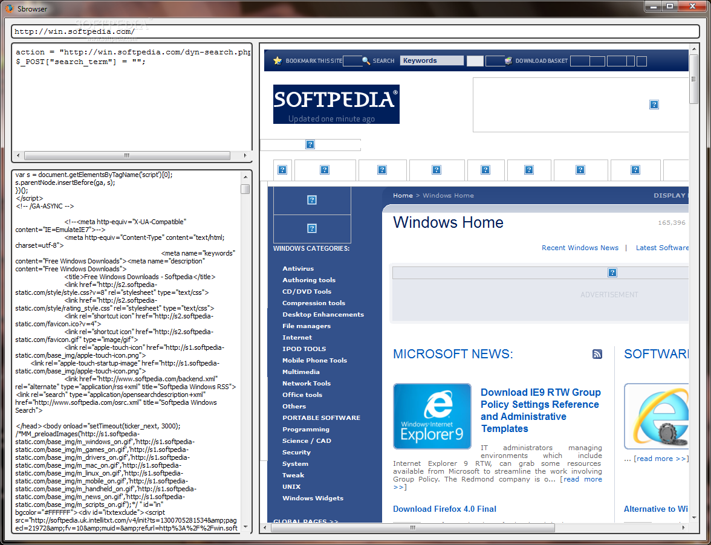This screenshot has height=545, width=711.
Task: Click the Download Basket icon
Action: pos(509,60)
